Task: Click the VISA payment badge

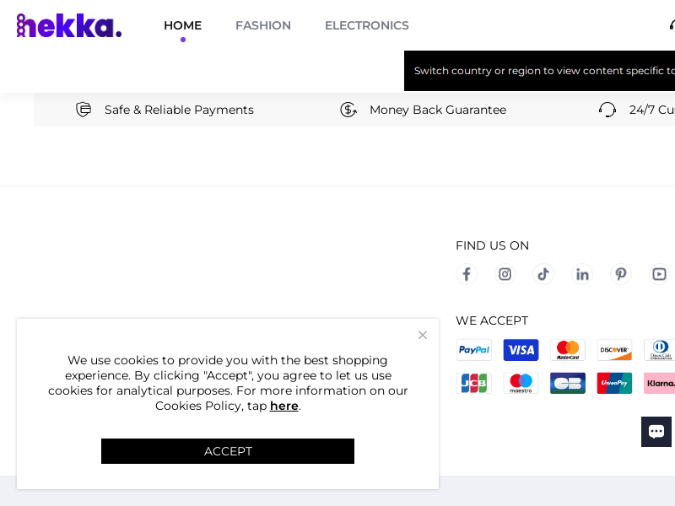Action: coord(521,350)
